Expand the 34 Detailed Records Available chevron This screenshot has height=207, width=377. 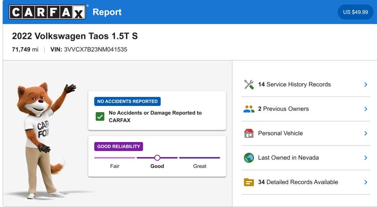(x=366, y=182)
